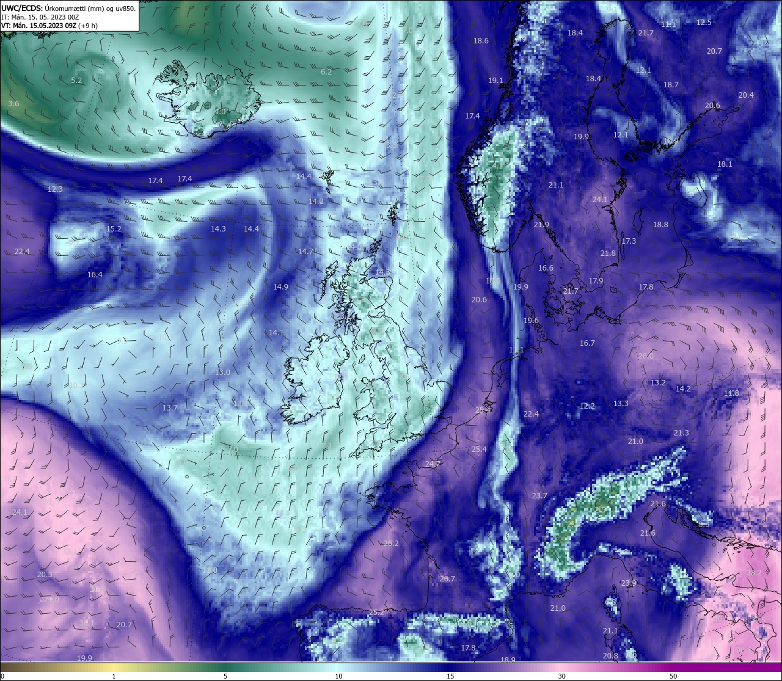Click the 12.2 value on the map
This screenshot has height=681, width=782.
(x=587, y=406)
